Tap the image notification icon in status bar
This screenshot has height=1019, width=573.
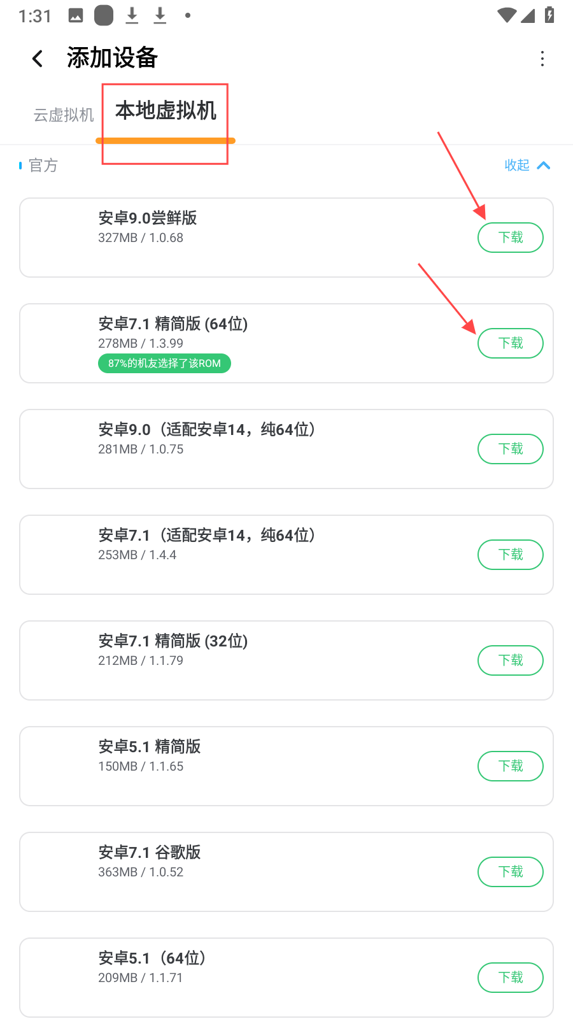tap(76, 15)
